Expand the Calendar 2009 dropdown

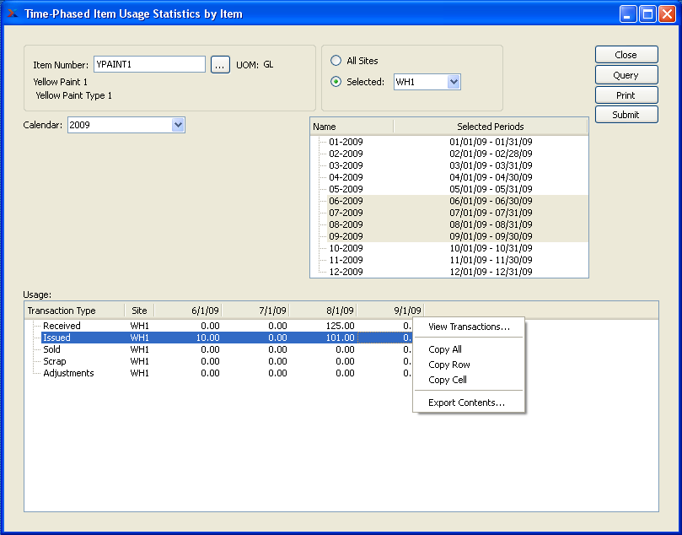177,125
